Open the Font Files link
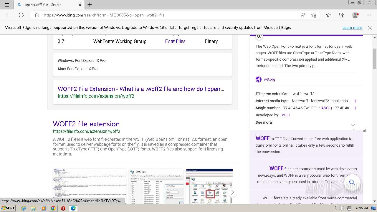 (175, 42)
